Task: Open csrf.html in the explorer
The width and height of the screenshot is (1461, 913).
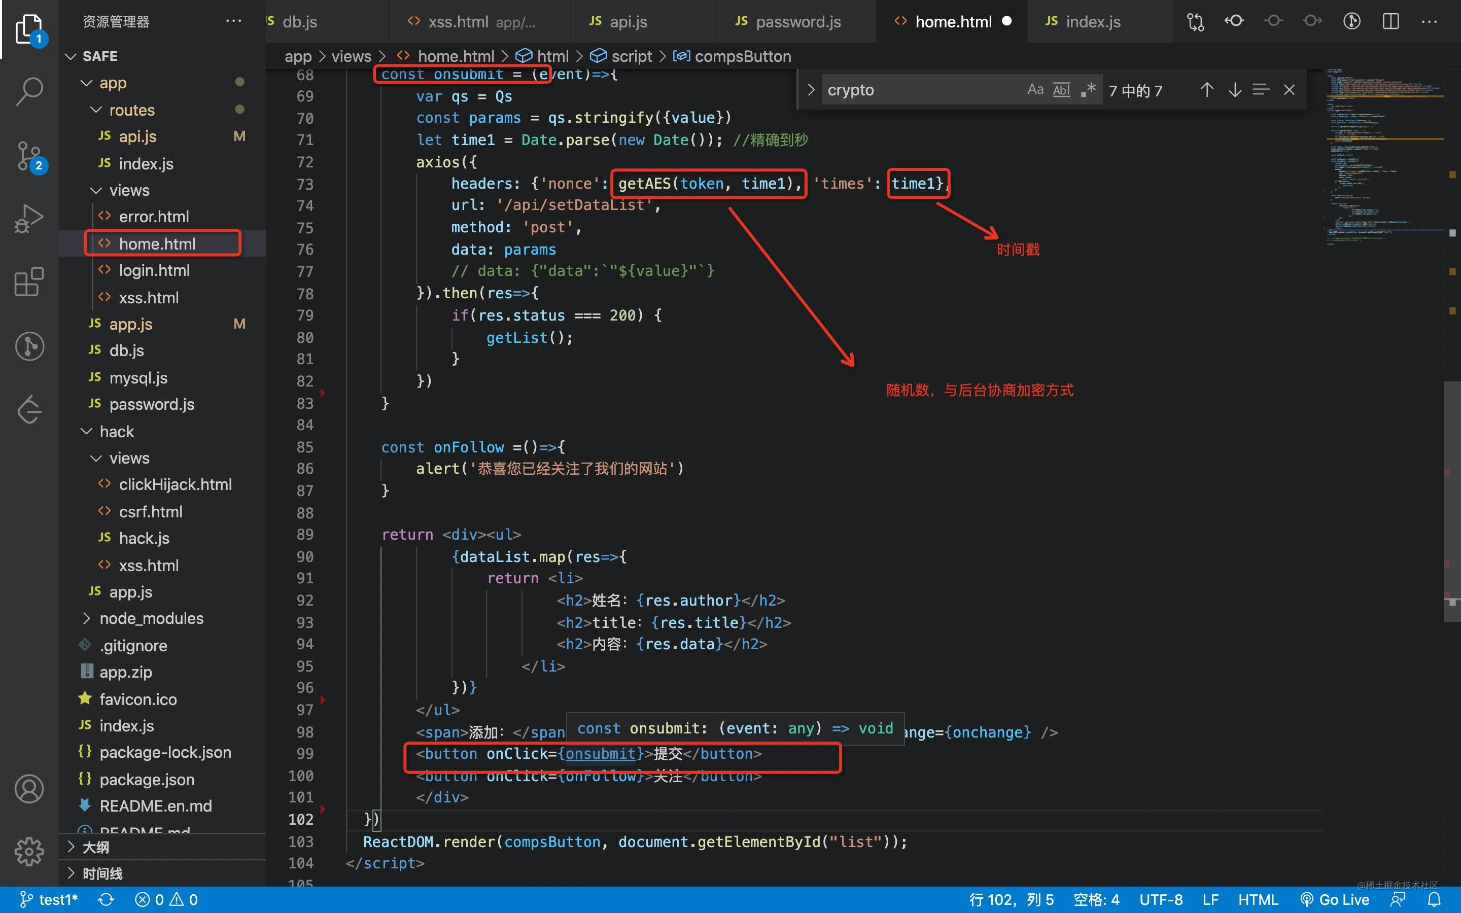Action: [162, 511]
